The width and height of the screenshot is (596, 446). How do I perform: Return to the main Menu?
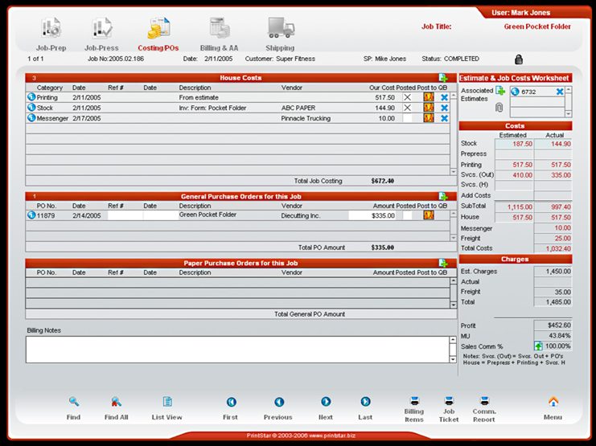point(553,408)
